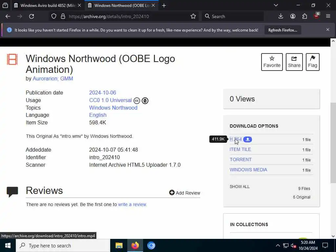Click the scrollbar down arrow

pyautogui.click(x=333, y=236)
